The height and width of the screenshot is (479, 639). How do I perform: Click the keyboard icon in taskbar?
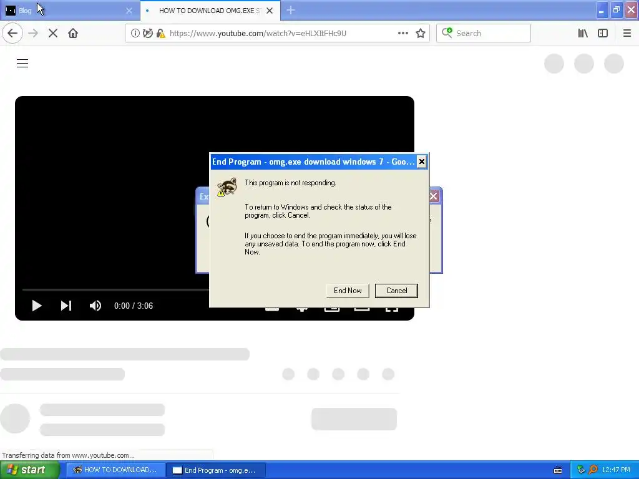[x=559, y=470]
